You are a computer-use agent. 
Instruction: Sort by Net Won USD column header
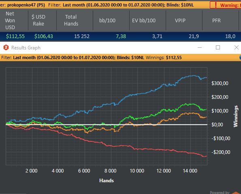coord(10,20)
